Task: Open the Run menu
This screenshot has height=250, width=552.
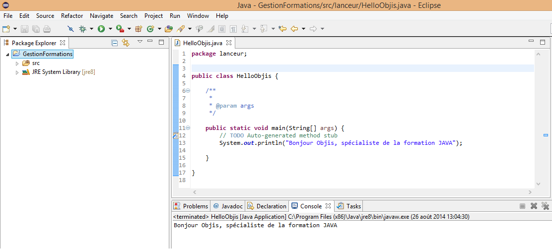Action: 175,16
